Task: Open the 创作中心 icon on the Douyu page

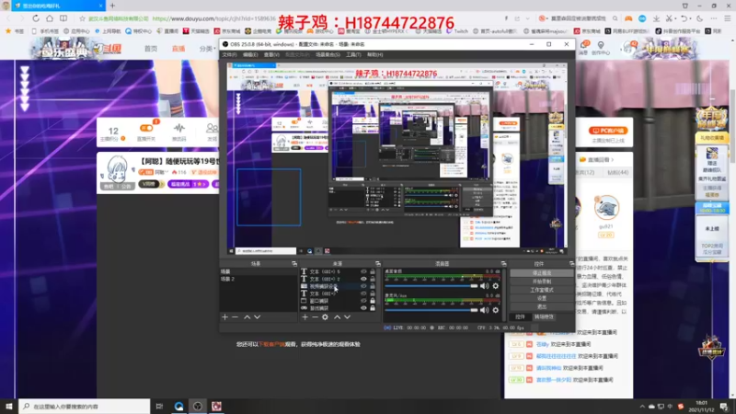Action: point(601,48)
